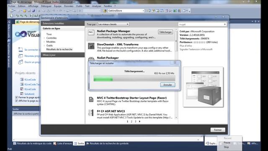Open the Déboguer menu
Viewport: 268px width, 151px height.
point(46,6)
